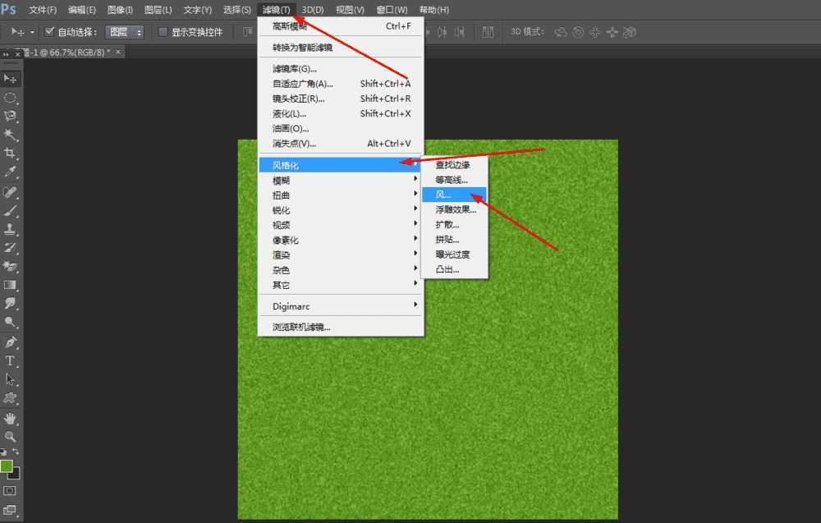The image size is (821, 523).
Task: Select the Hand tool
Action: click(11, 418)
